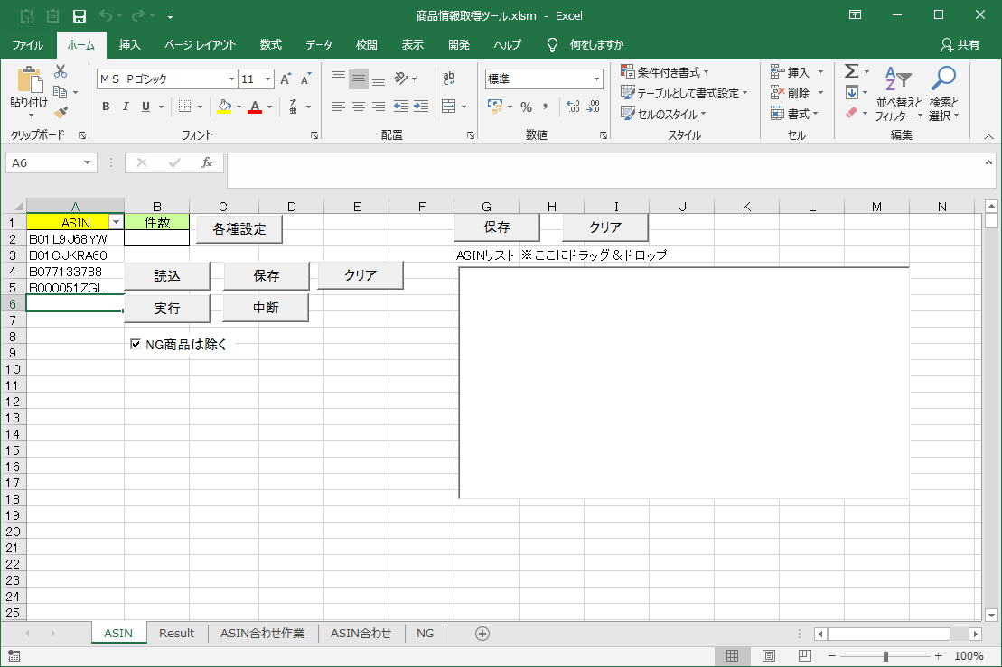Decrease indent
This screenshot has width=1002, height=667.
pos(400,107)
